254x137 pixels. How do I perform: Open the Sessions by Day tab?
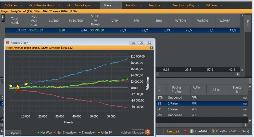[x=183, y=5]
